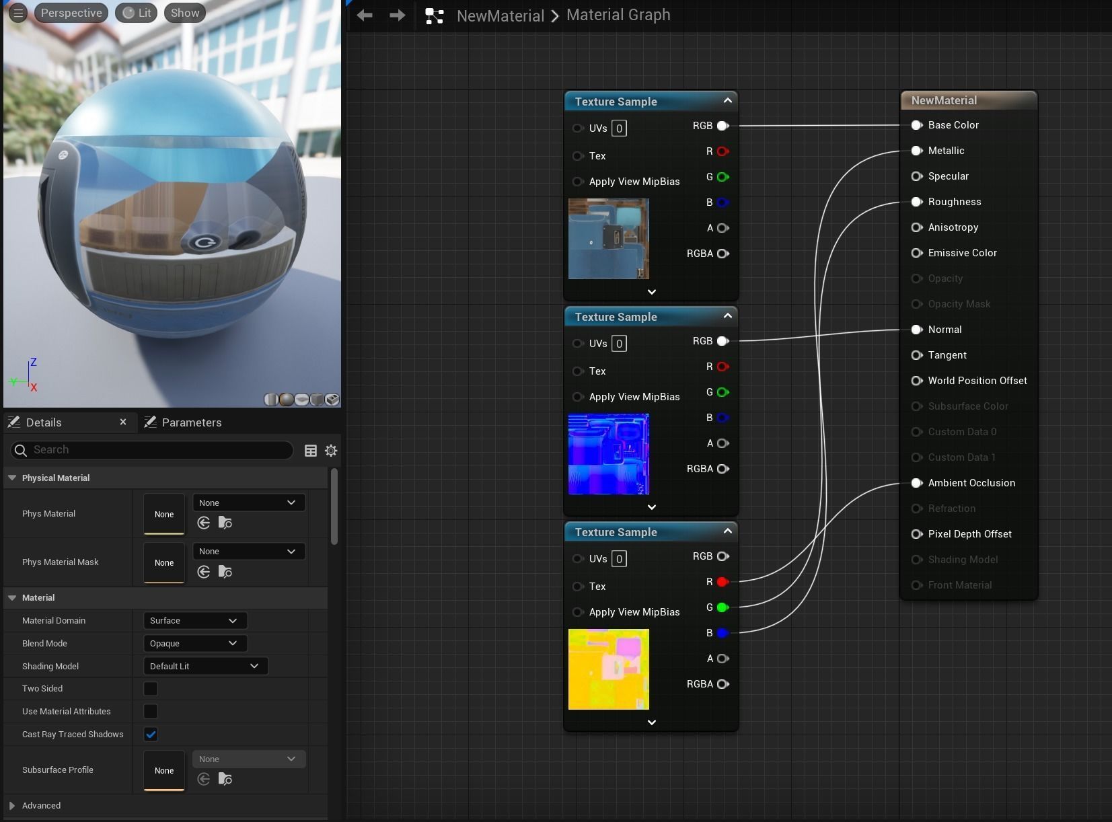Click Material Graph in the breadcrumb

618,15
